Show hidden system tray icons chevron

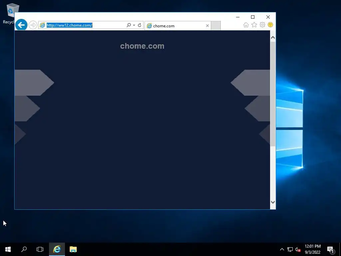pyautogui.click(x=282, y=249)
